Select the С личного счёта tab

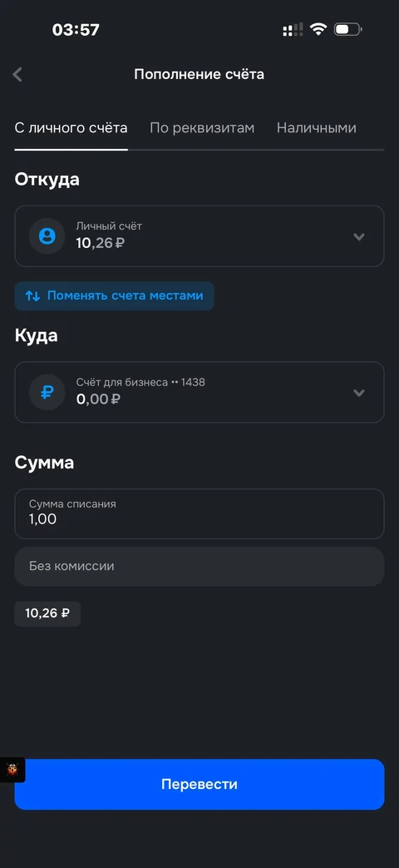click(x=71, y=128)
